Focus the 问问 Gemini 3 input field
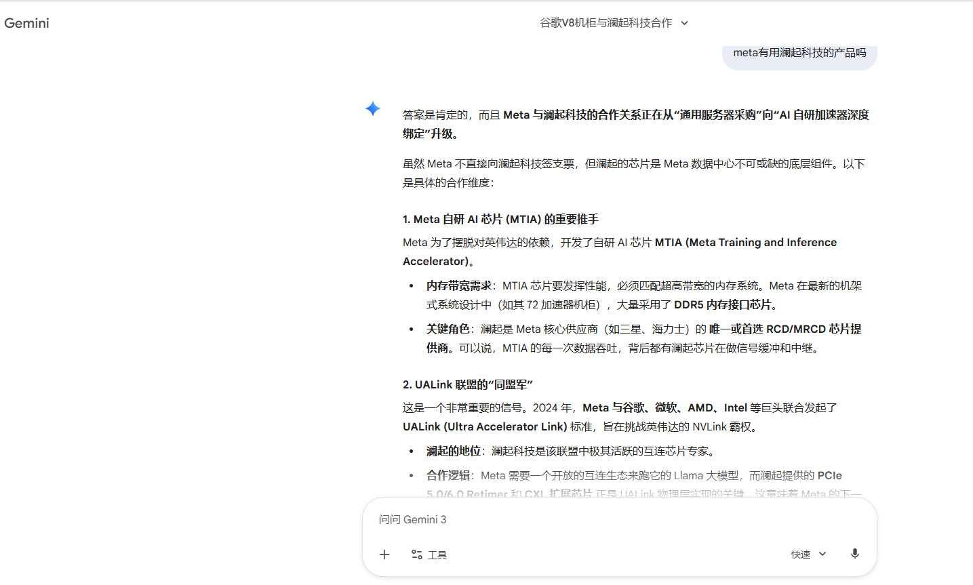This screenshot has width=973, height=585. pyautogui.click(x=619, y=519)
